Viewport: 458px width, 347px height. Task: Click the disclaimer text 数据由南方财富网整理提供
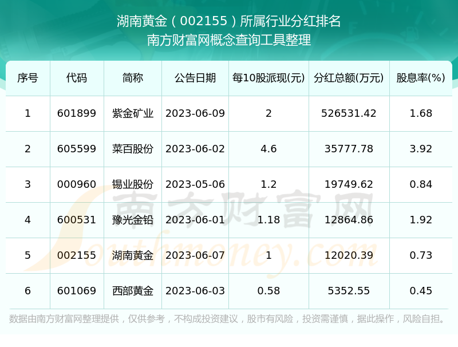pos(64,319)
